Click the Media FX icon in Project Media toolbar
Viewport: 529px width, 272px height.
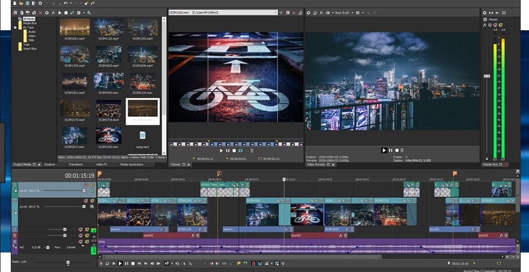click(53, 12)
